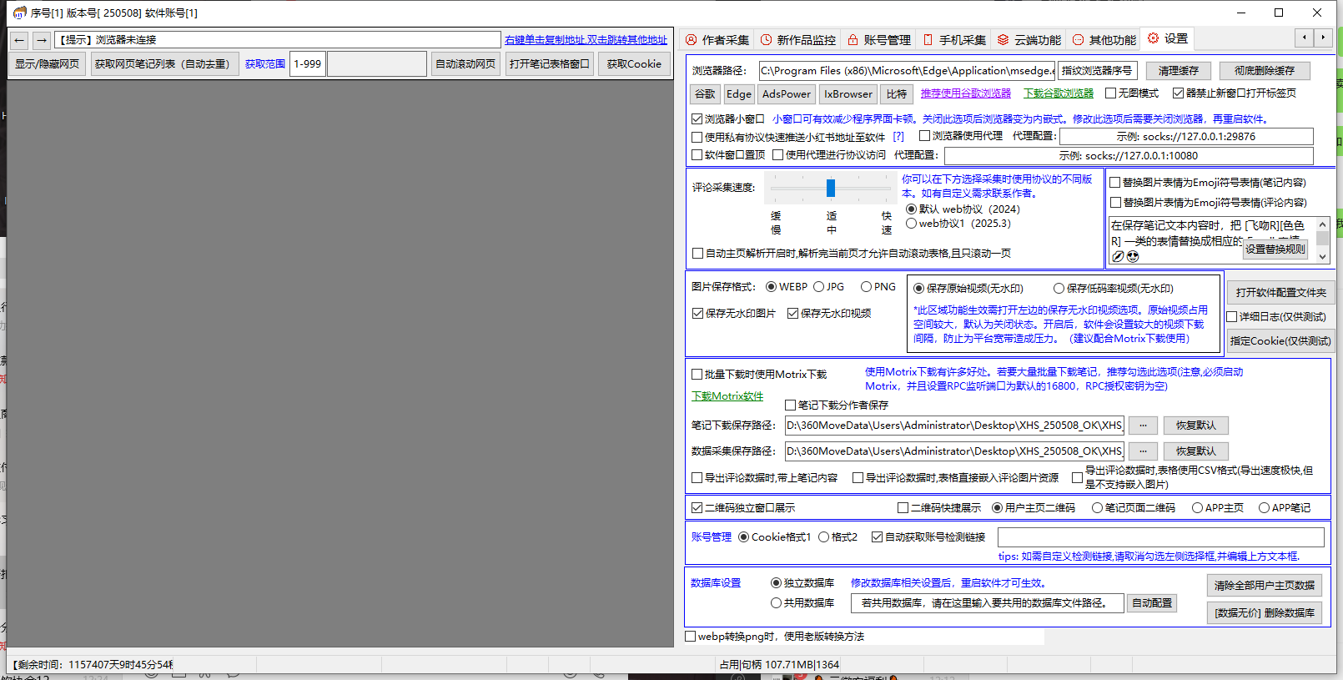The height and width of the screenshot is (680, 1343).
Task: Open the 其他功能 tab
Action: click(x=1104, y=40)
